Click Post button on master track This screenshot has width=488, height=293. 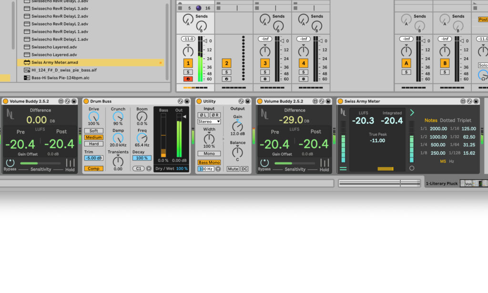point(483,19)
